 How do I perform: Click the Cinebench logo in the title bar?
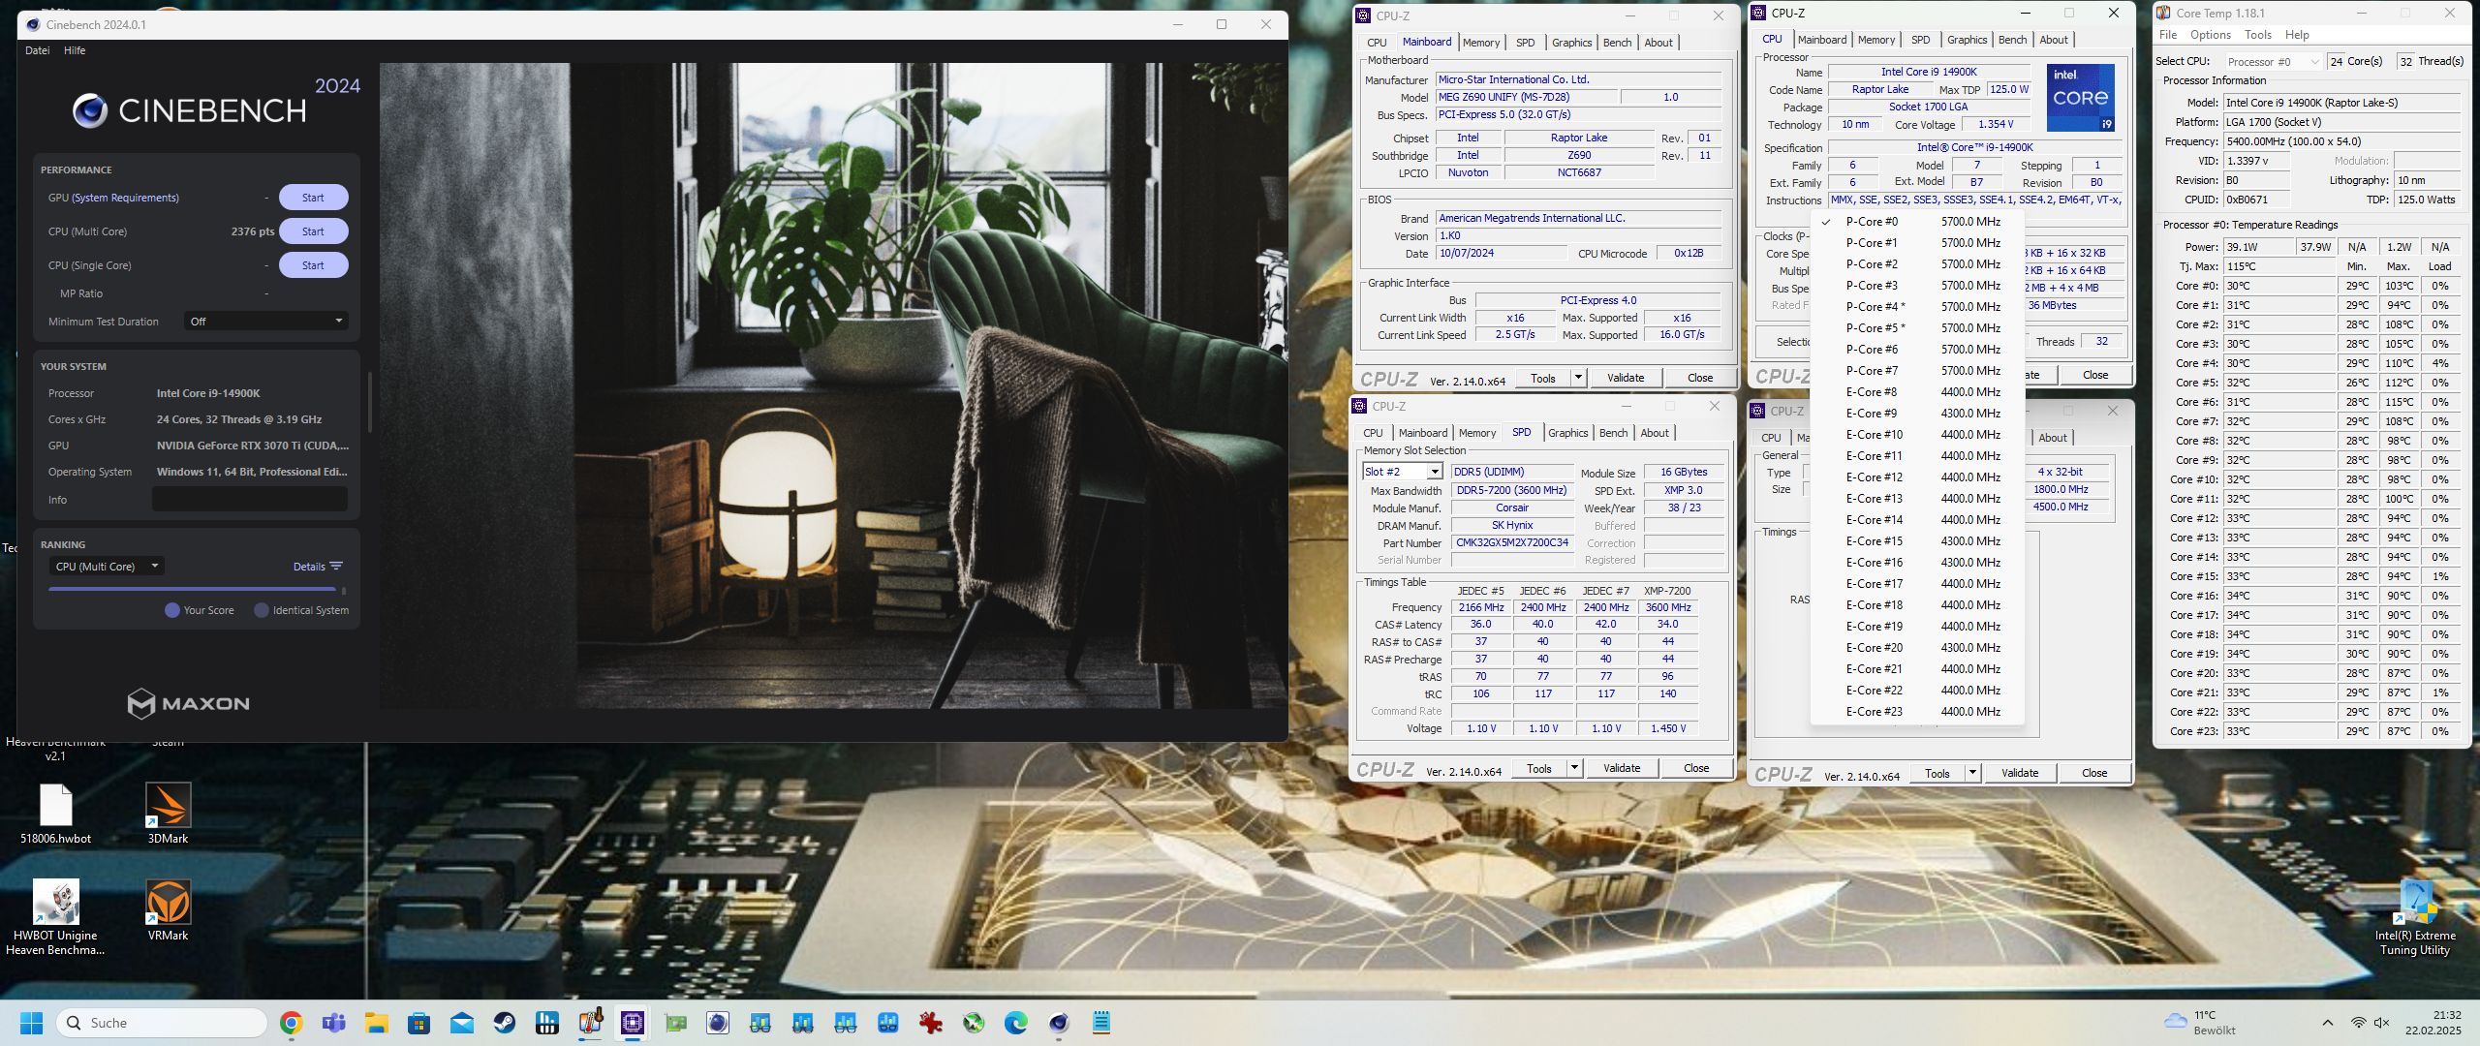tap(33, 24)
